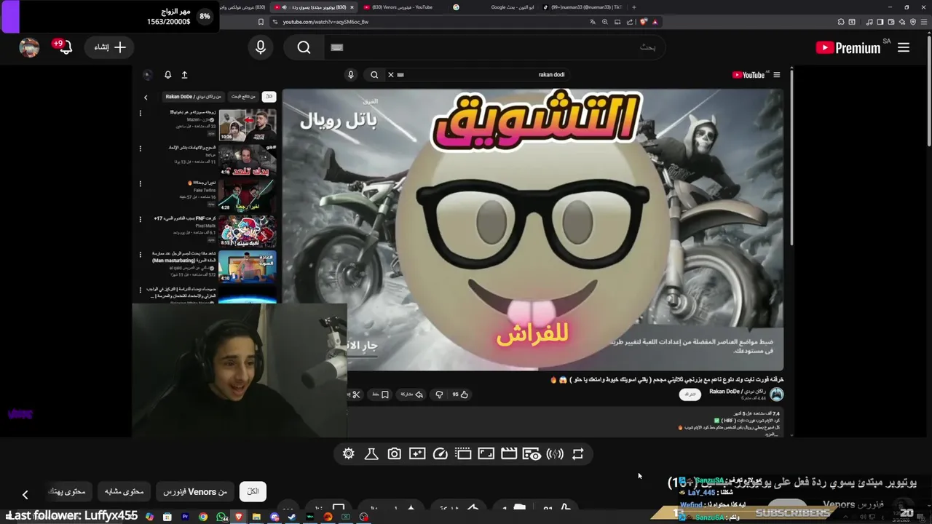Screen dimensions: 932x524
Task: Bookmark the page via address bar icon
Action: [x=261, y=22]
